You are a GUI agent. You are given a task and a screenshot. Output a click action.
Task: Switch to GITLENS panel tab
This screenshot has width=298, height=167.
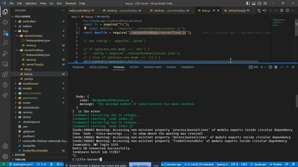[x=171, y=67]
